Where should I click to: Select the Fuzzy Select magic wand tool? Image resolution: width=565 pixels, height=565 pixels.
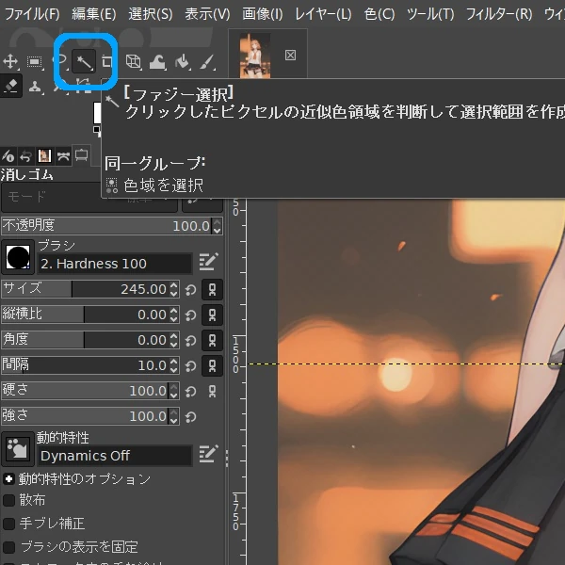84,62
